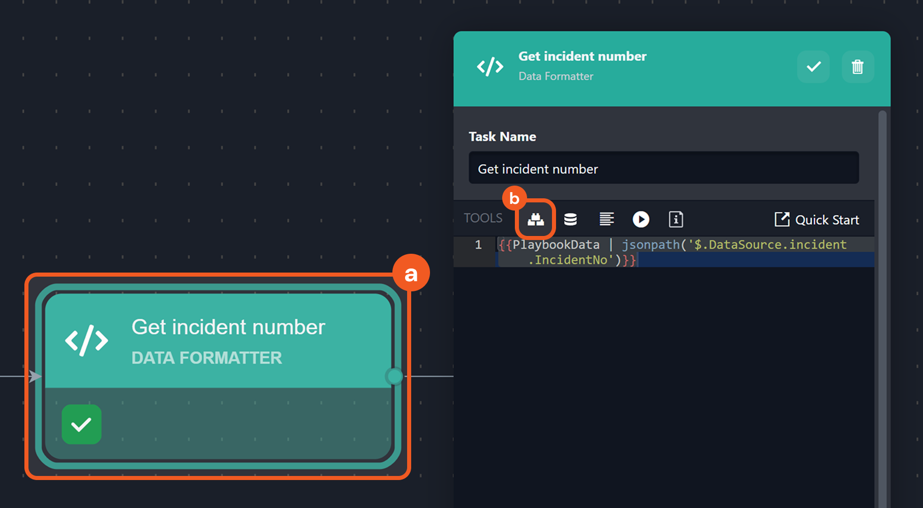
Task: Select the format text lines tool icon
Action: (606, 219)
